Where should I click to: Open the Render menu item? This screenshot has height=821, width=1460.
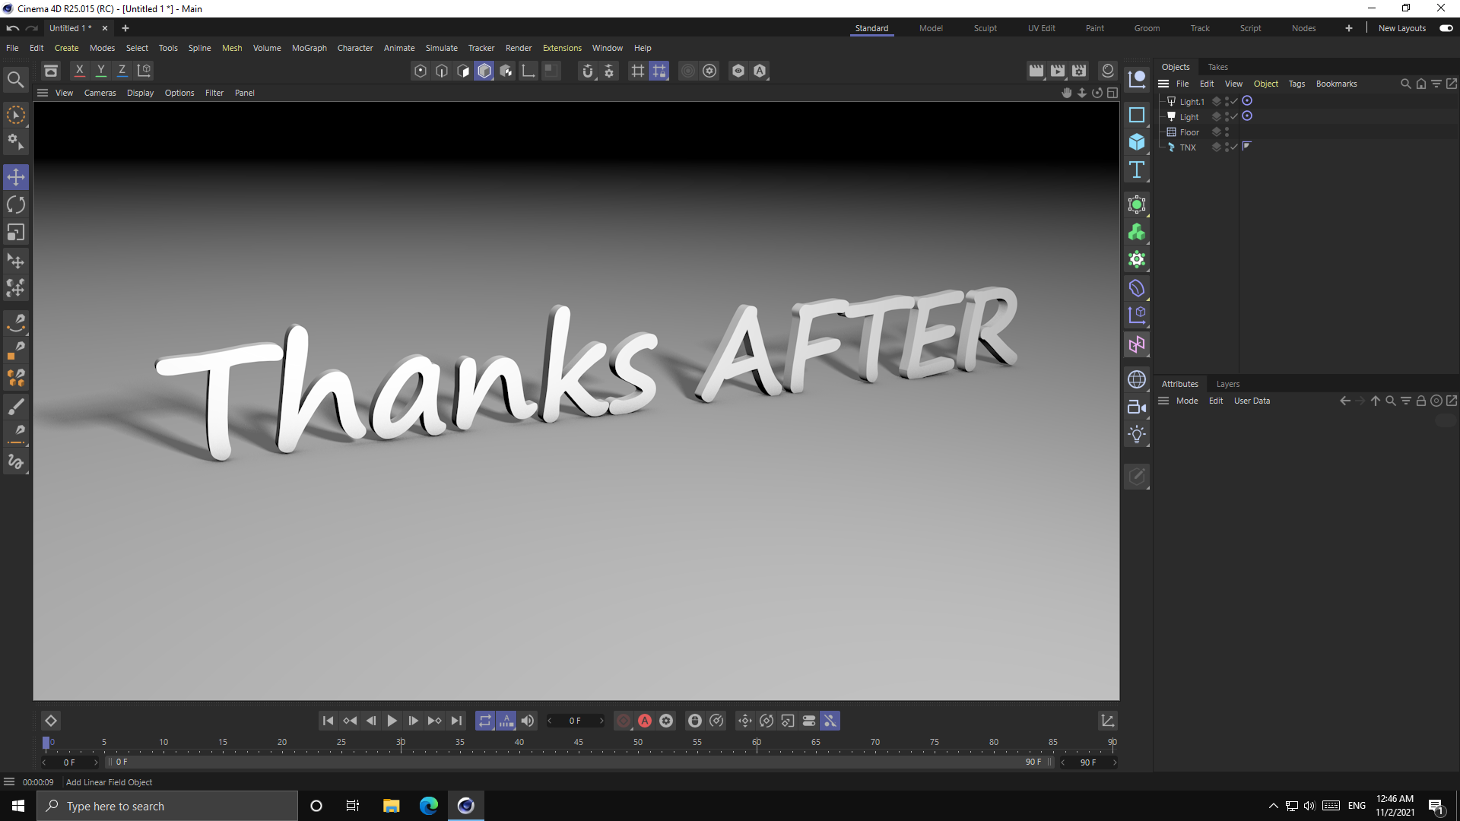(519, 47)
